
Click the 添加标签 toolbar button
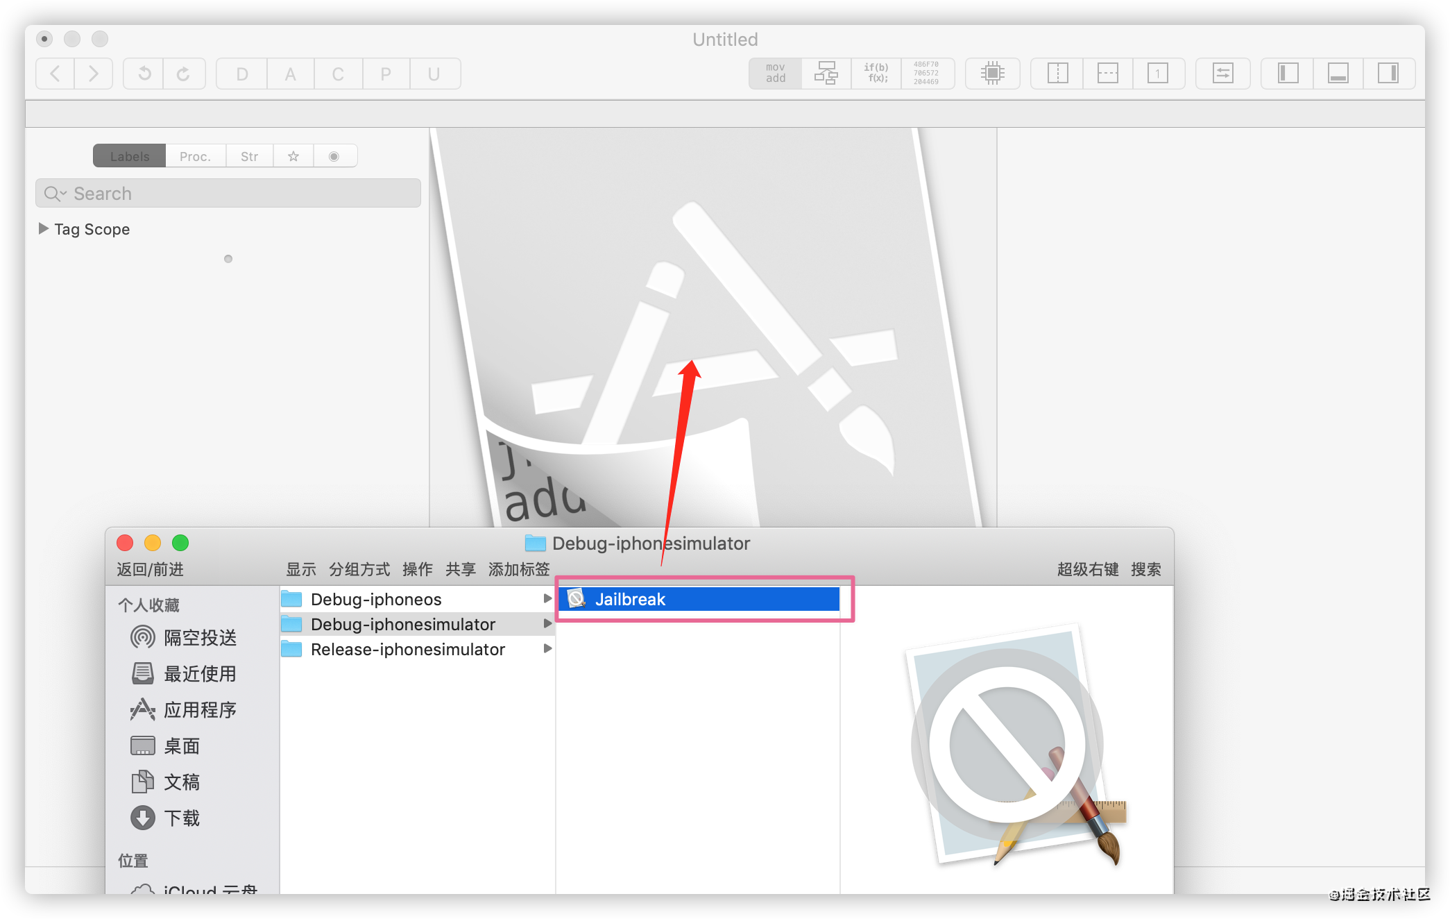(x=518, y=569)
